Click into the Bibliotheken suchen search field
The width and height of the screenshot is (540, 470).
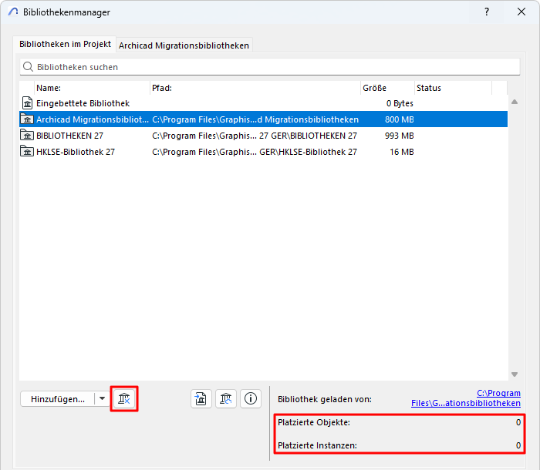pyautogui.click(x=270, y=67)
